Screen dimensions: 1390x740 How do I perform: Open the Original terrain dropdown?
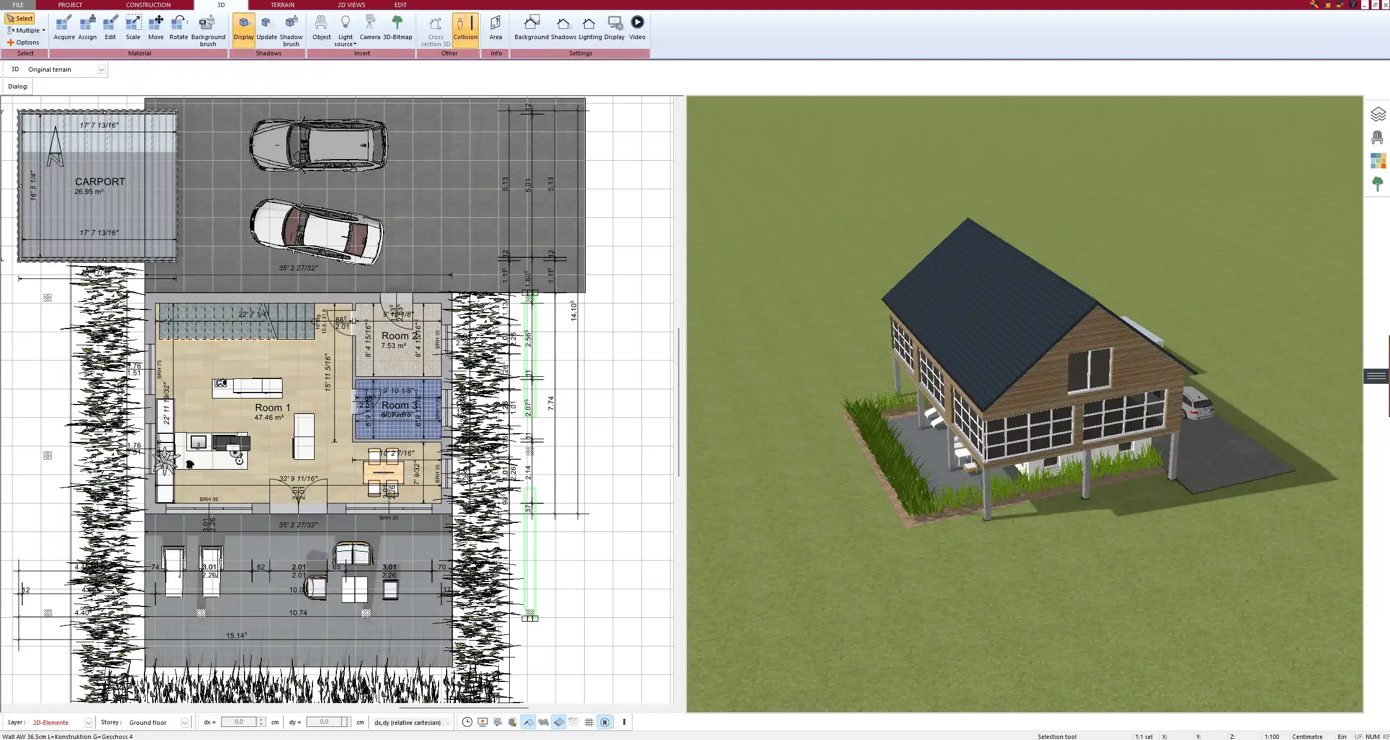pyautogui.click(x=102, y=69)
